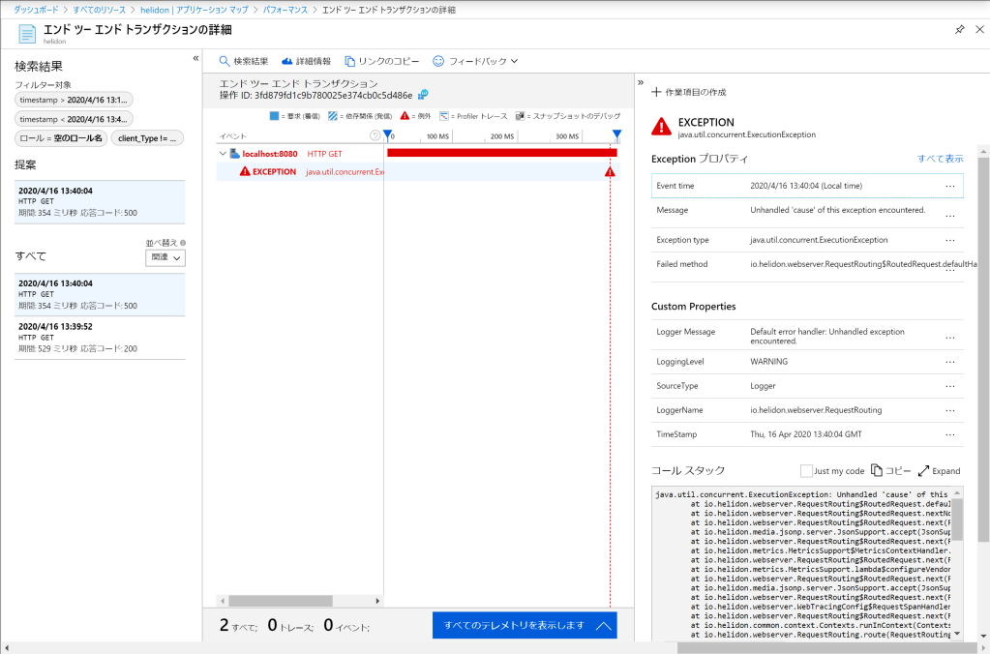Copy the call stack with コピー

click(890, 470)
